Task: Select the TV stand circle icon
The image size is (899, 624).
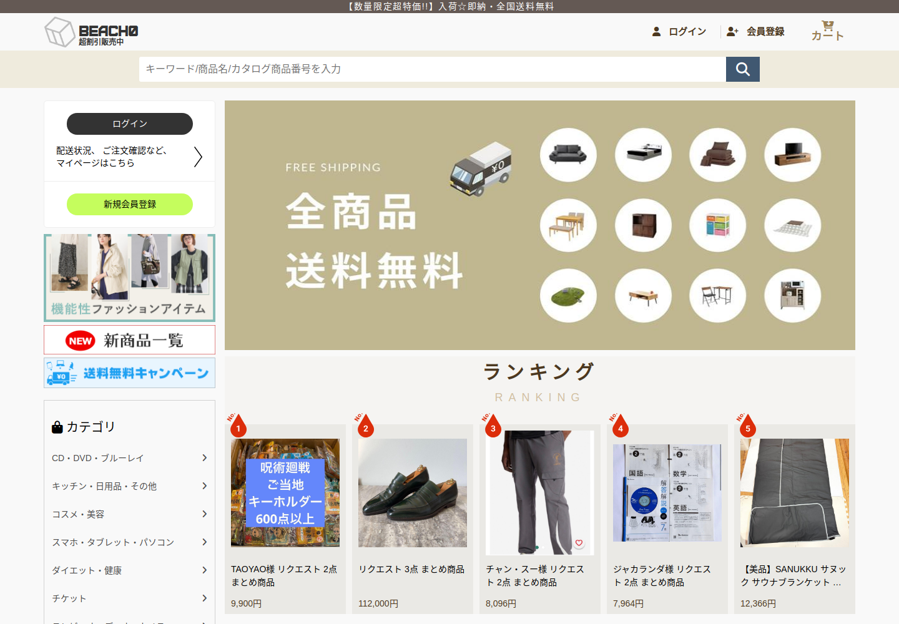Action: pos(793,155)
